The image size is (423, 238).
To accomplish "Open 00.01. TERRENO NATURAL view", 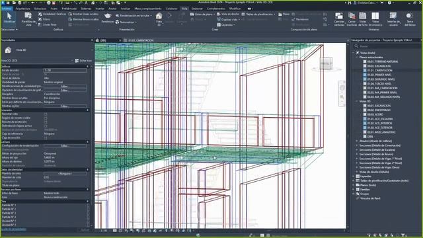I will (382, 61).
